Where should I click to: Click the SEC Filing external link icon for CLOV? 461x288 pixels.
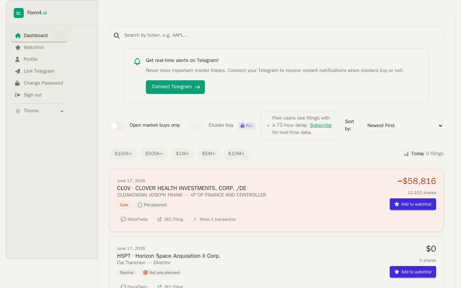(x=160, y=219)
